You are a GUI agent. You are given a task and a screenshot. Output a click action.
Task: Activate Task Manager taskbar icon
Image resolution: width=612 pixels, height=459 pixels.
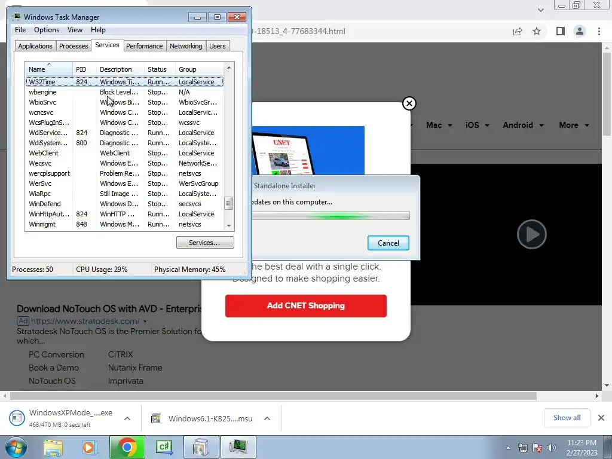(x=238, y=447)
